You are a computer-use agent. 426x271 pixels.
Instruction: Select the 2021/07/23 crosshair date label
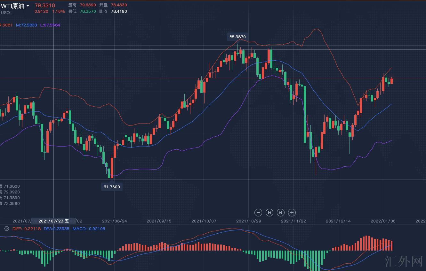pos(53,221)
